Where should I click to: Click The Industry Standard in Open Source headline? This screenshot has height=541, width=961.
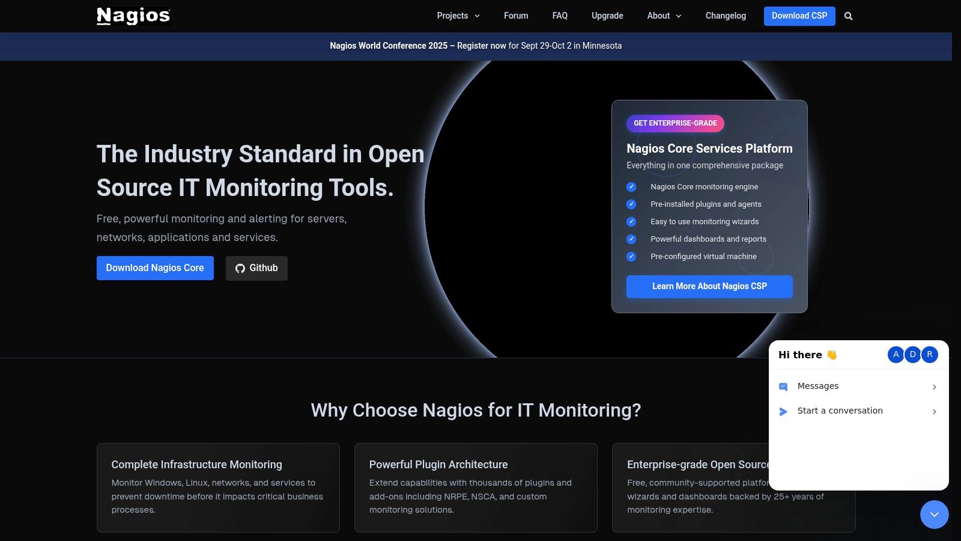[x=260, y=171]
